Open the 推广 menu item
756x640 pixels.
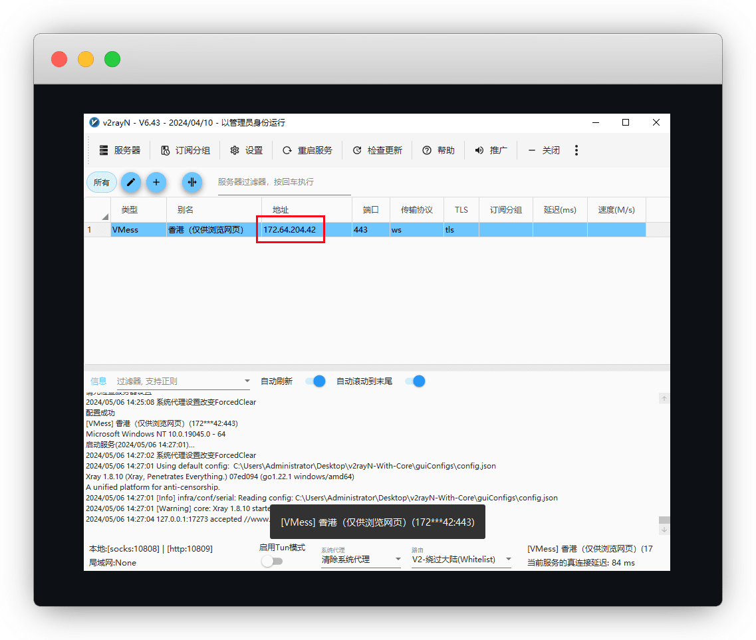click(491, 150)
